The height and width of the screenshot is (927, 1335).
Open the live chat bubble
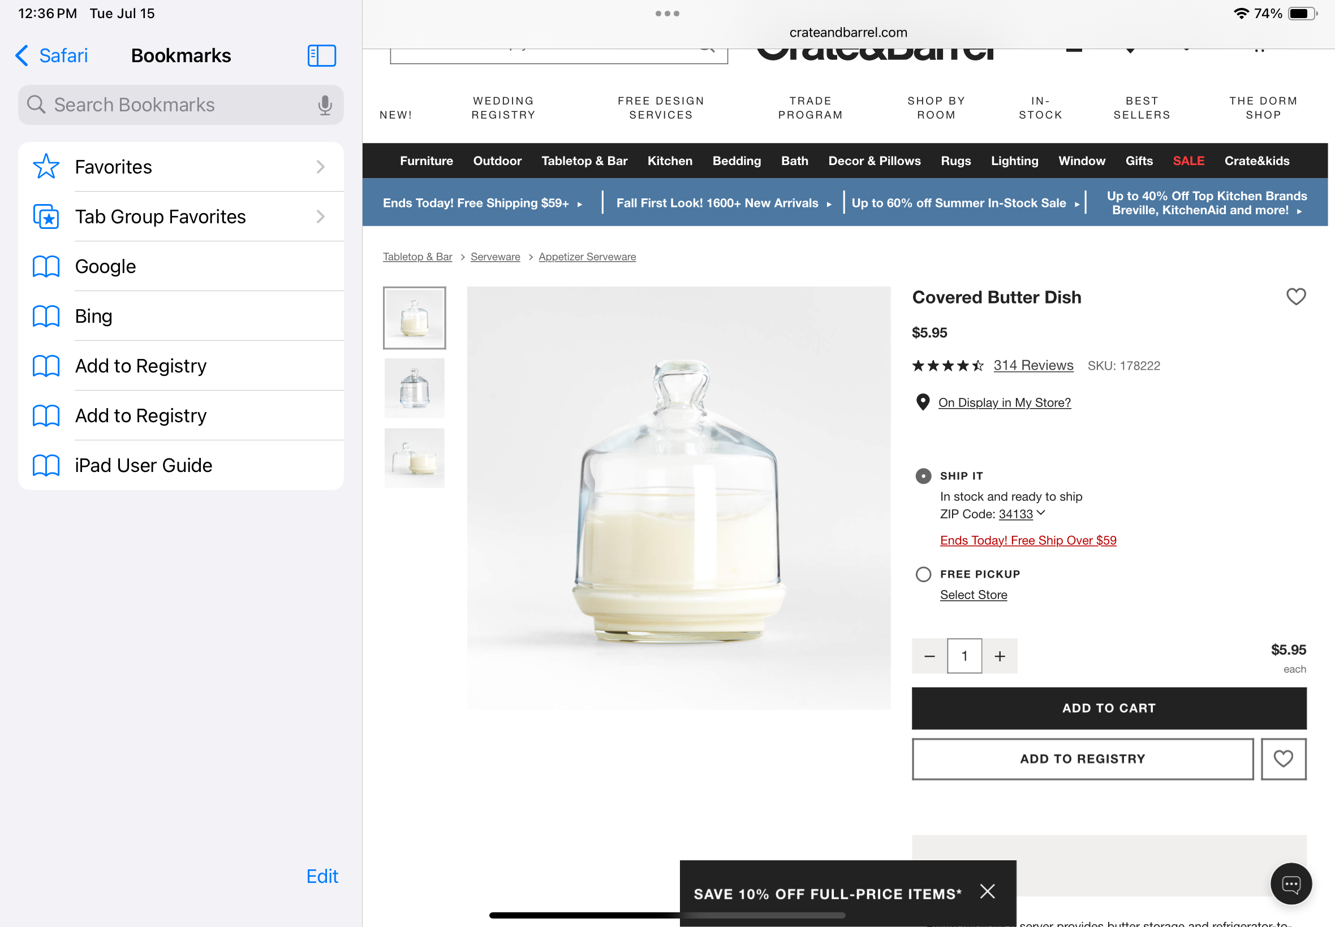tap(1291, 883)
